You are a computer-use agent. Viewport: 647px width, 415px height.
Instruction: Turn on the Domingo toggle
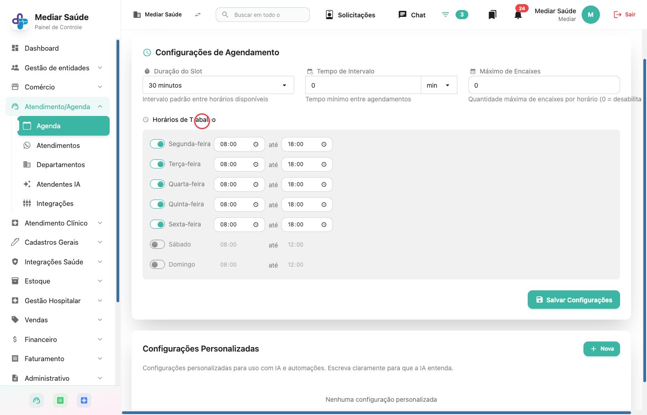(157, 264)
